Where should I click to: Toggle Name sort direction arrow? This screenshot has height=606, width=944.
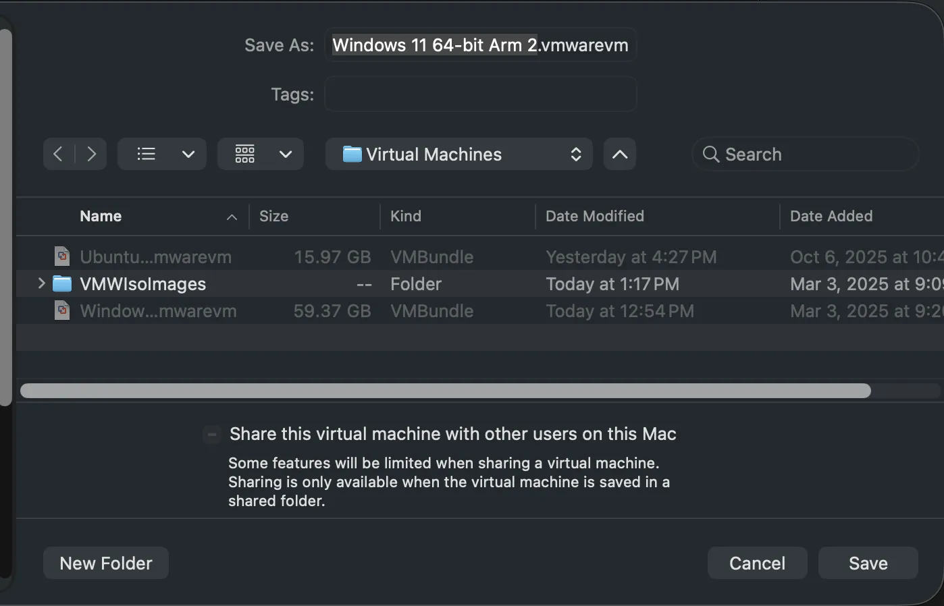232,217
